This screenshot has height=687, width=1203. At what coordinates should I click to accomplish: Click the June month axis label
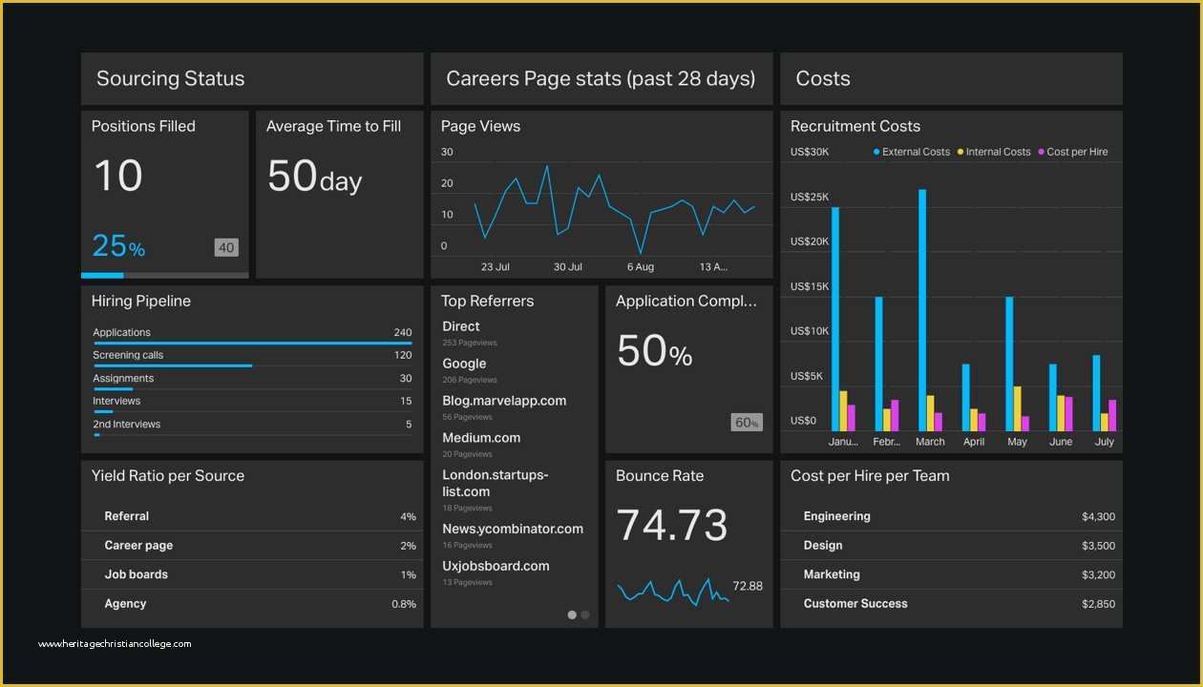click(1061, 442)
